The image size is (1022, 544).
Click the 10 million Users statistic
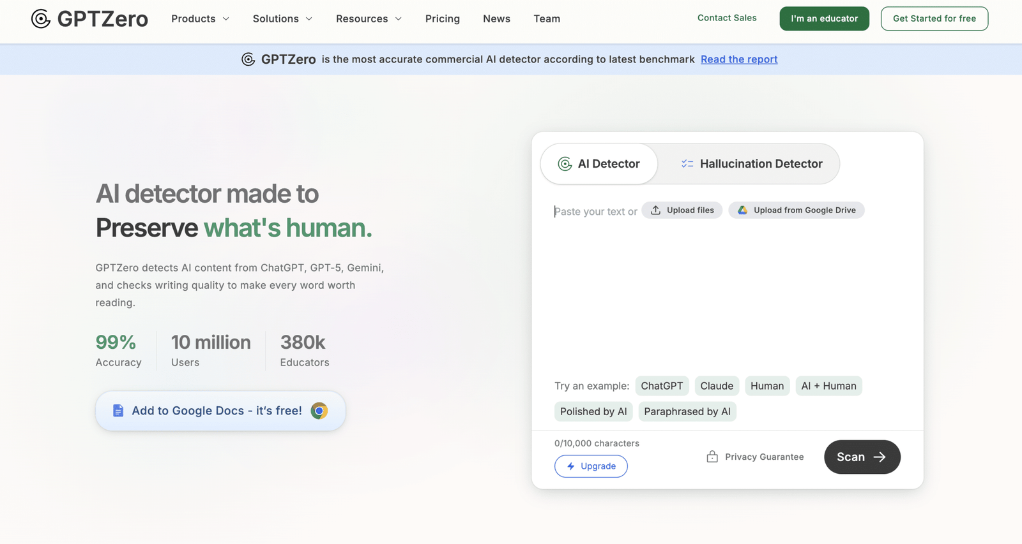click(x=211, y=351)
